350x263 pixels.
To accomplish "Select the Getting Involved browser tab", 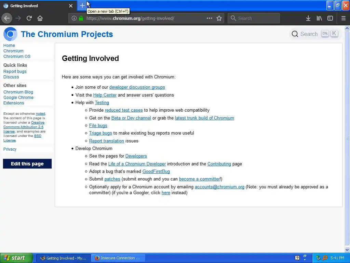I will pyautogui.click(x=38, y=6).
